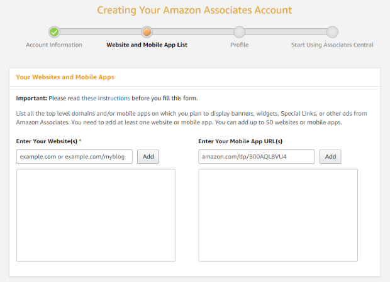Click Add button next to website field
Viewport: 390px width, 282px height.
148,156
